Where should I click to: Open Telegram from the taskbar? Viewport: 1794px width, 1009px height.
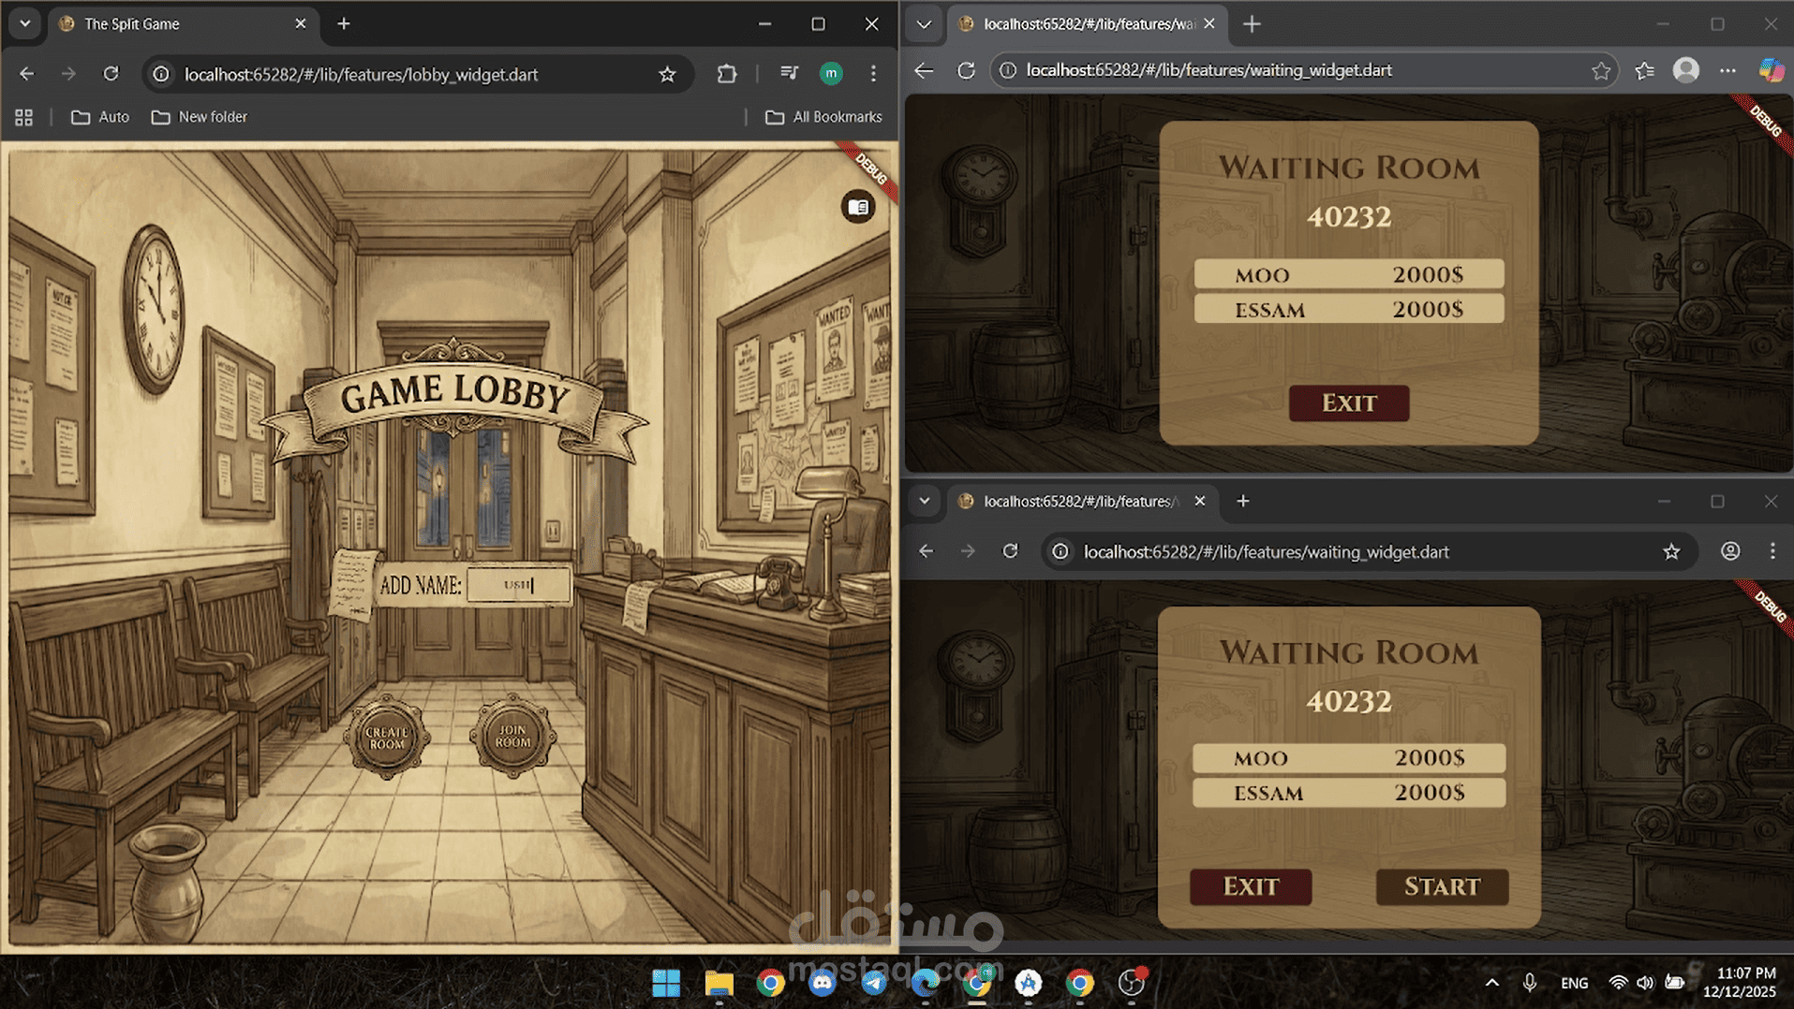(x=874, y=983)
